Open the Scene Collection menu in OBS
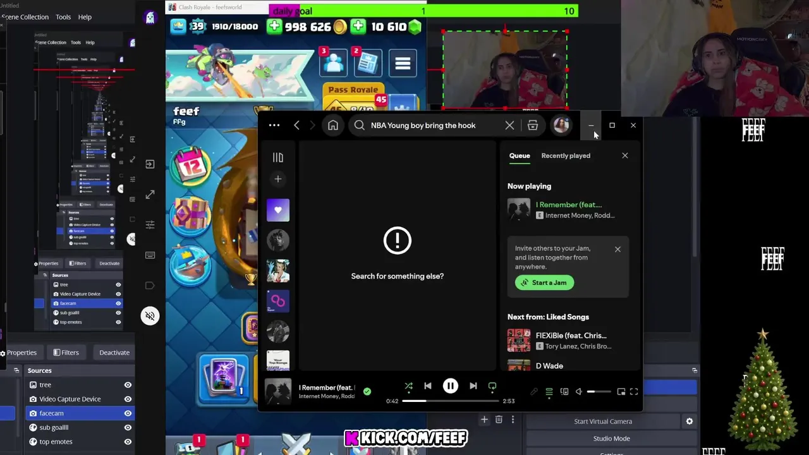 click(25, 17)
